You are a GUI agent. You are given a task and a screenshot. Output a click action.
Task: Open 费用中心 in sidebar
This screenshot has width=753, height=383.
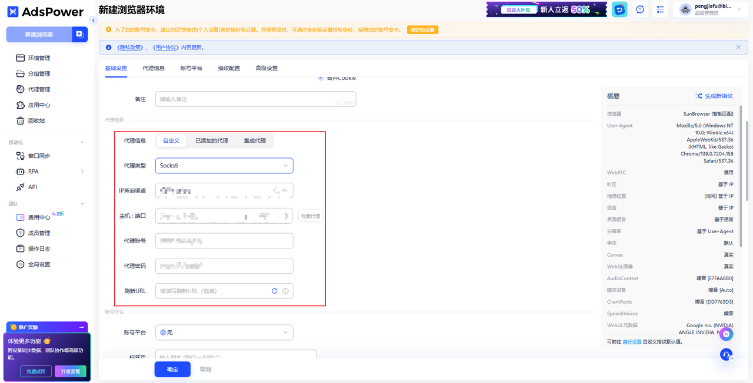(39, 217)
